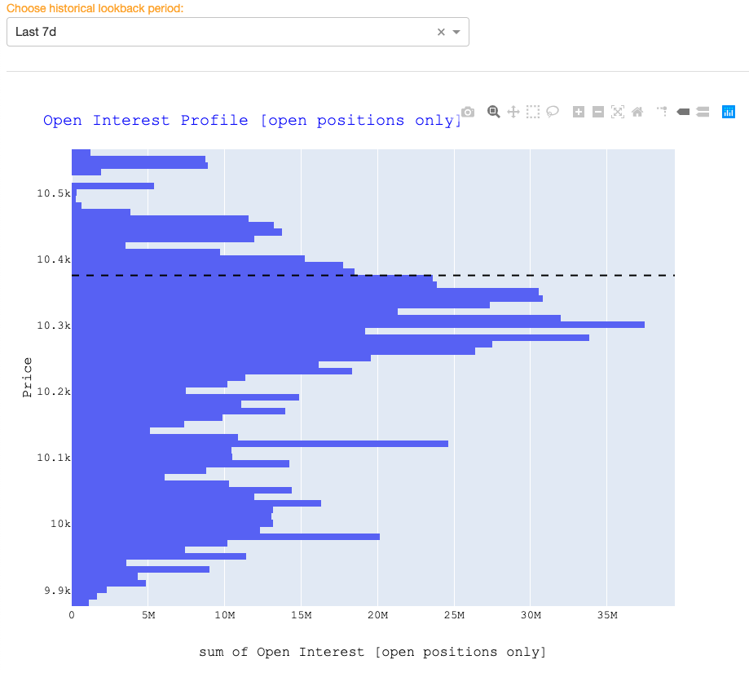Toggle spike lines on hover

coord(662,111)
